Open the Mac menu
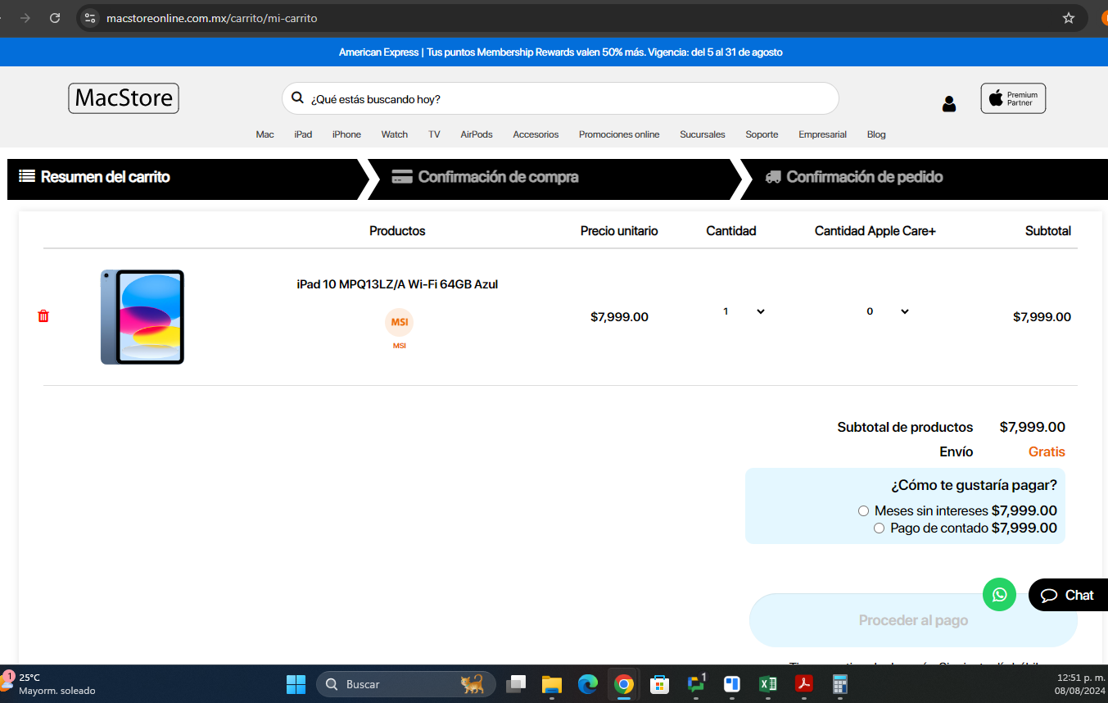1108x703 pixels. pyautogui.click(x=265, y=134)
